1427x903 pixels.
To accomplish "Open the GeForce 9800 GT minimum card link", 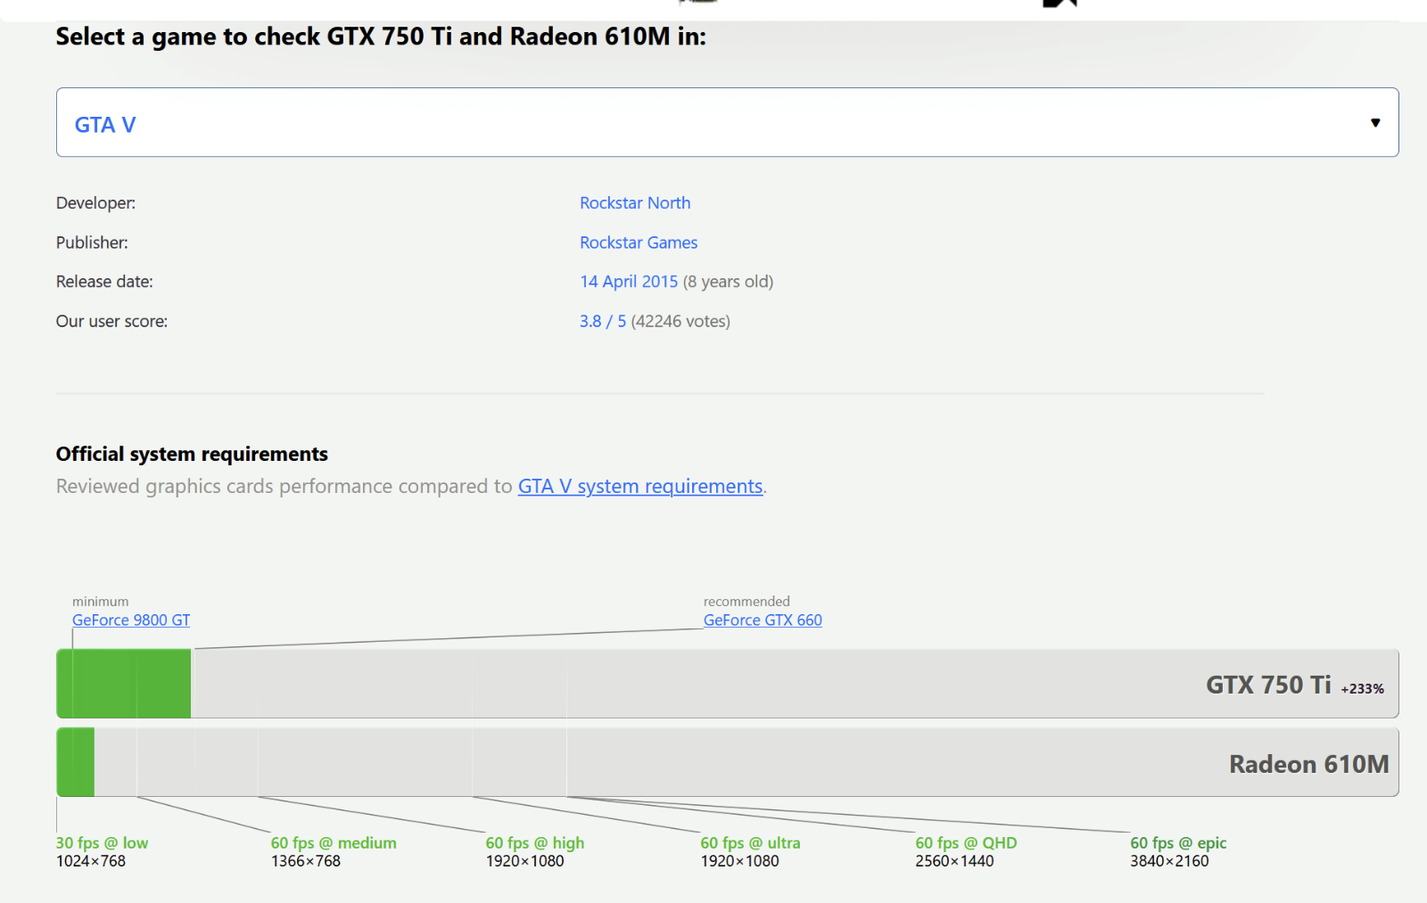I will [131, 620].
